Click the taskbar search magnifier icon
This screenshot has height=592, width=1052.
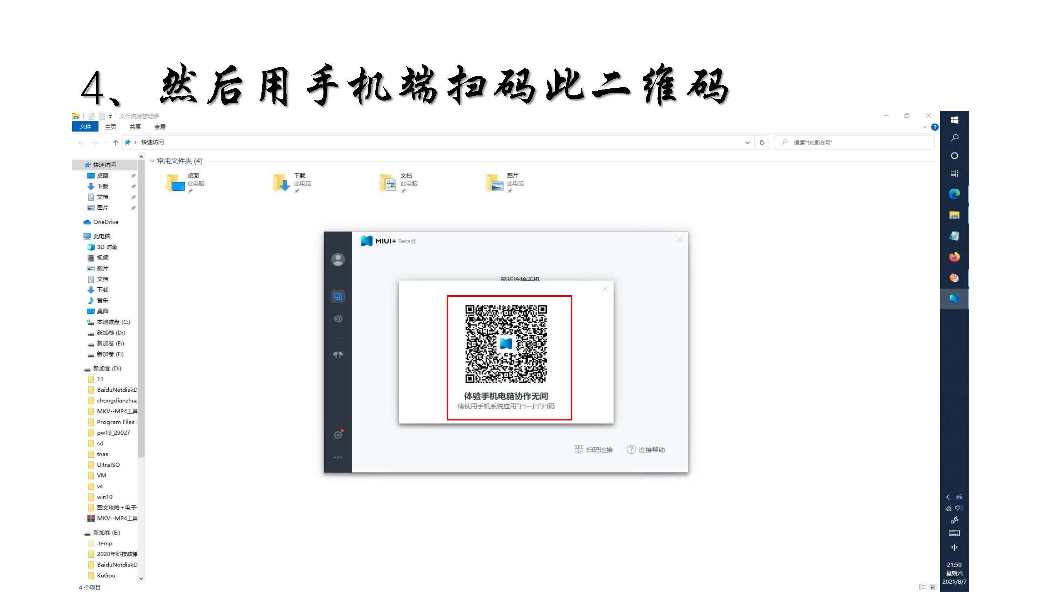click(954, 138)
